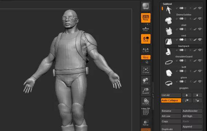Select the Move view button

[146, 81]
